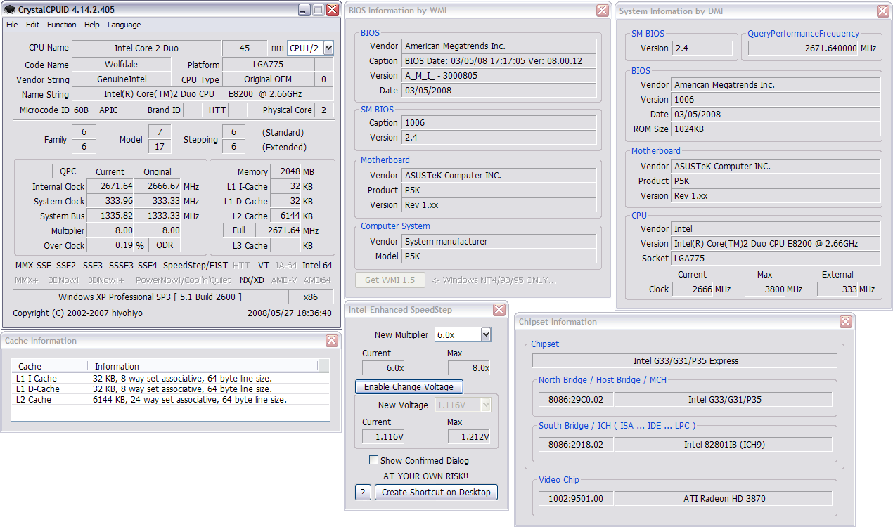The height and width of the screenshot is (527, 893).
Task: Click the BIOS Caption date field in WMI window
Action: (x=499, y=61)
